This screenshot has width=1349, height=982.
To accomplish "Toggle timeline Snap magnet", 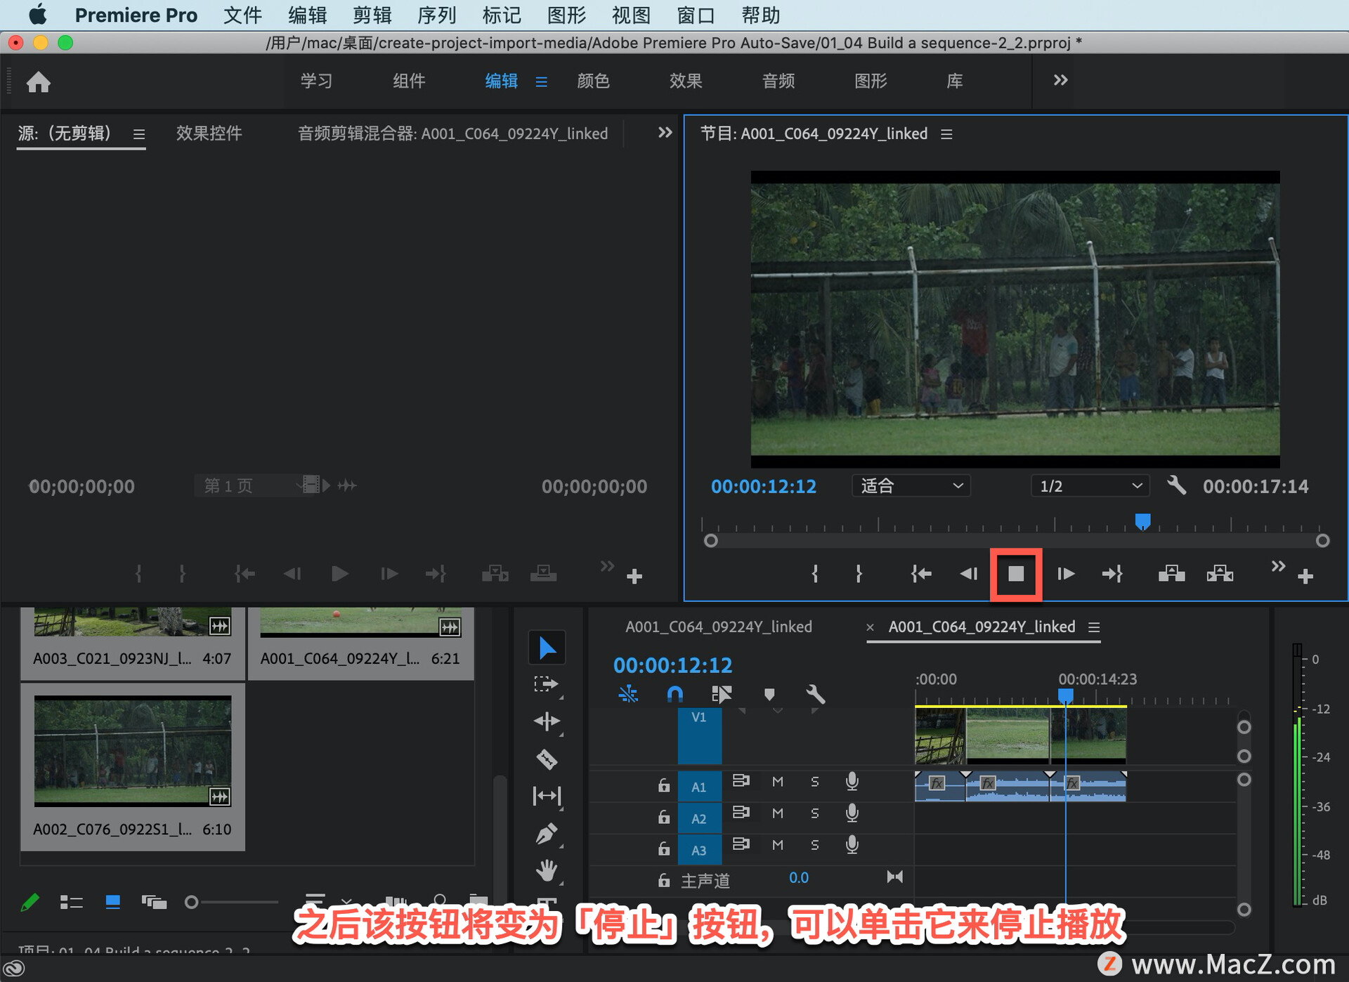I will 674,695.
